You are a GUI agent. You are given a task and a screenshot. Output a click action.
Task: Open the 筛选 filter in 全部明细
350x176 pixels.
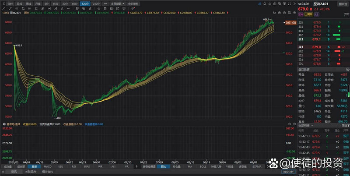(344, 125)
